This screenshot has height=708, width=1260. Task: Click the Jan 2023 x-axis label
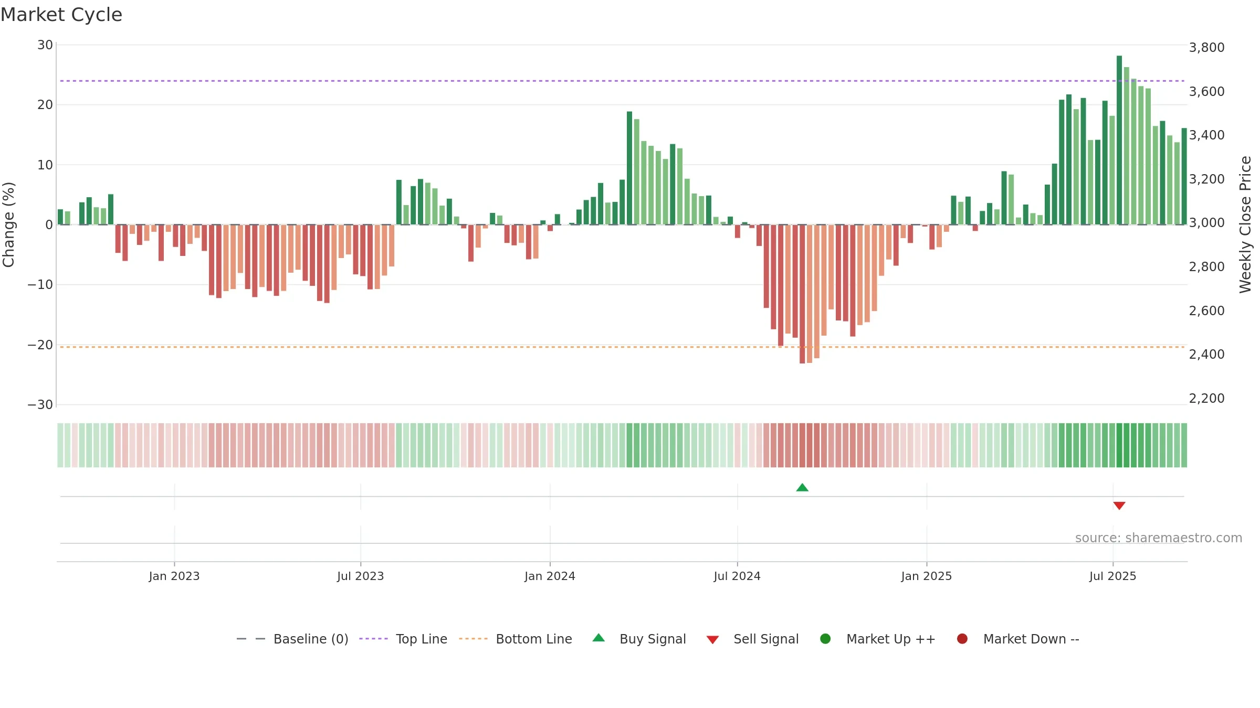tap(174, 576)
